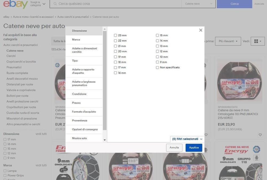Select the Formato d'acquisto tab
Viewport: 267px width, 180px height.
click(x=84, y=112)
